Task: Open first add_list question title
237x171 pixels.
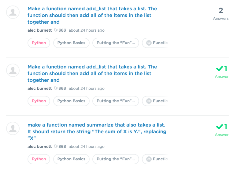Action: (x=92, y=15)
